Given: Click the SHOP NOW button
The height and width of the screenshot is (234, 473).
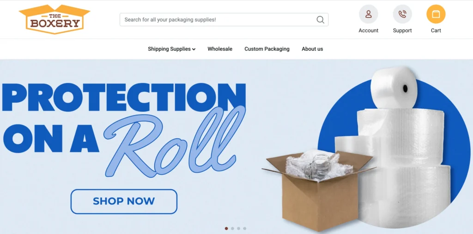Looking at the screenshot, I should click(x=124, y=201).
